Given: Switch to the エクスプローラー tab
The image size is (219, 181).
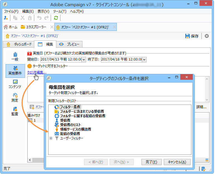Looking at the screenshot, I should (x=33, y=27).
